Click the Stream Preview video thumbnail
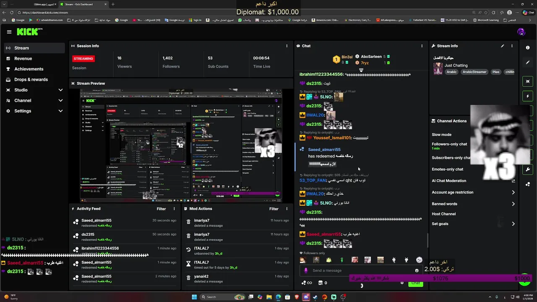537x302 pixels. point(181,145)
